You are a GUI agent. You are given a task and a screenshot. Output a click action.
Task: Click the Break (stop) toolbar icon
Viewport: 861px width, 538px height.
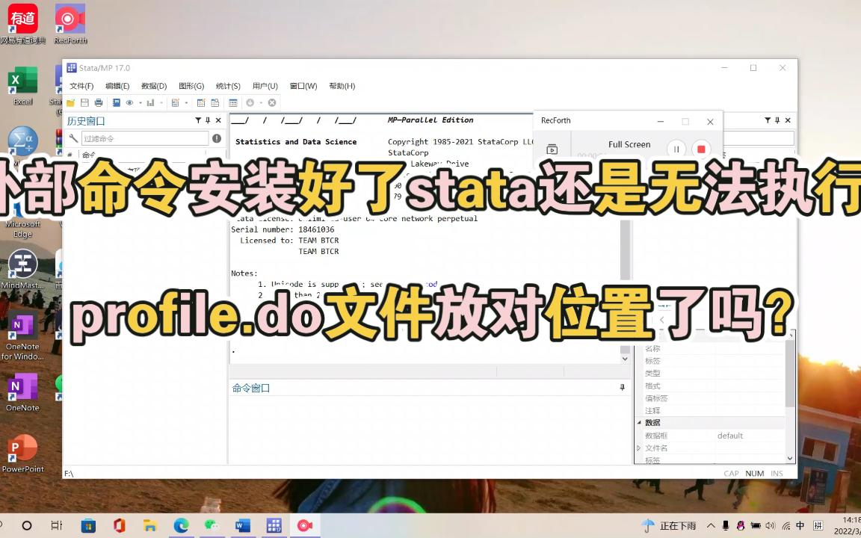pos(272,102)
